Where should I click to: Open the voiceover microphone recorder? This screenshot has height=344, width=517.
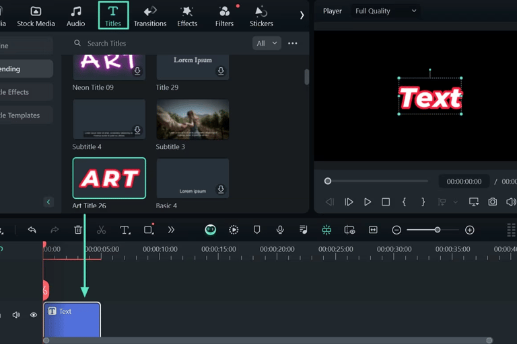coord(280,230)
